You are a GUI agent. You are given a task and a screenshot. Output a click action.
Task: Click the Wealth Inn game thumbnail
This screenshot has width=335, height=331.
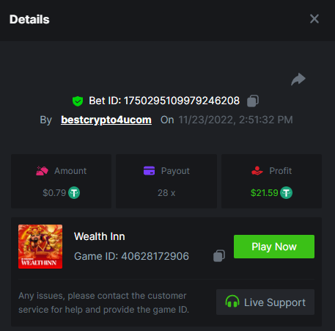point(40,247)
